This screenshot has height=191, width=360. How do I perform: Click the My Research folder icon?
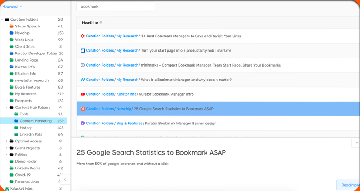[x=12, y=94]
